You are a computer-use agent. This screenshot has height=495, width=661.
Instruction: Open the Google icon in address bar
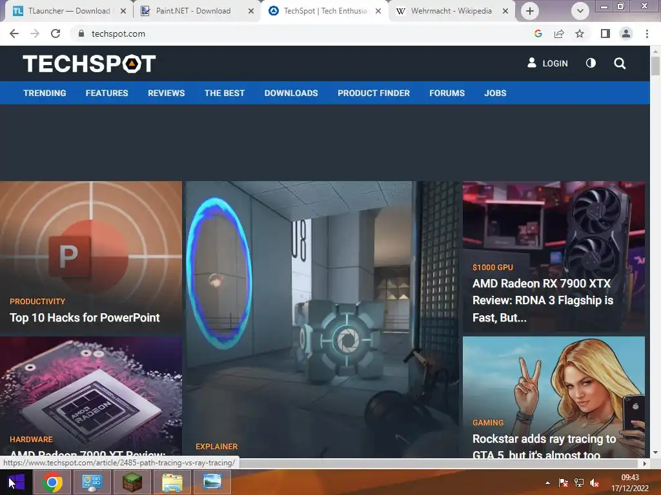click(x=538, y=34)
